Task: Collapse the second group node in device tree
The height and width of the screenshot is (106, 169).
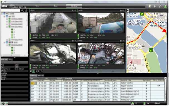Action: pos(4,43)
